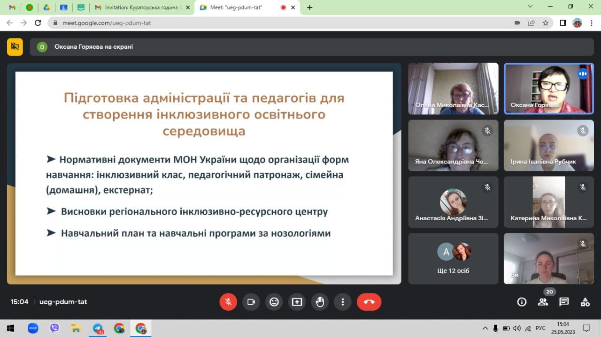601x337 pixels.
Task: Click the present now screen-share icon
Action: click(x=297, y=302)
